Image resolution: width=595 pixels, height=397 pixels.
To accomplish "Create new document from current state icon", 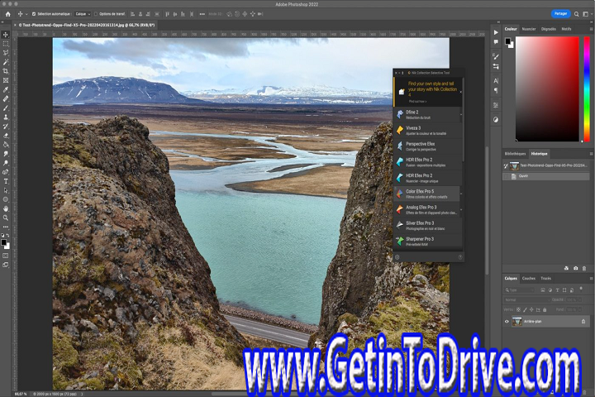I will pyautogui.click(x=567, y=268).
